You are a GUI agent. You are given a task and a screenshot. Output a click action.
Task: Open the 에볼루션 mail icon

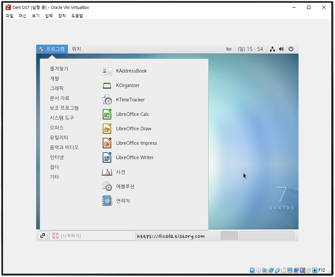click(107, 186)
